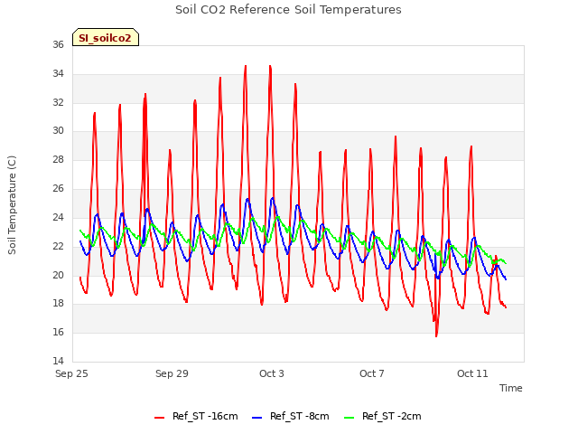The height and width of the screenshot is (434, 578).
Task: Click the green legend line swatch
Action: click(349, 418)
